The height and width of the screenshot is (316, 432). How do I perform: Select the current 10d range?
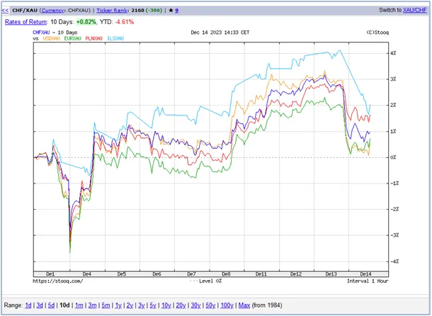[64, 305]
